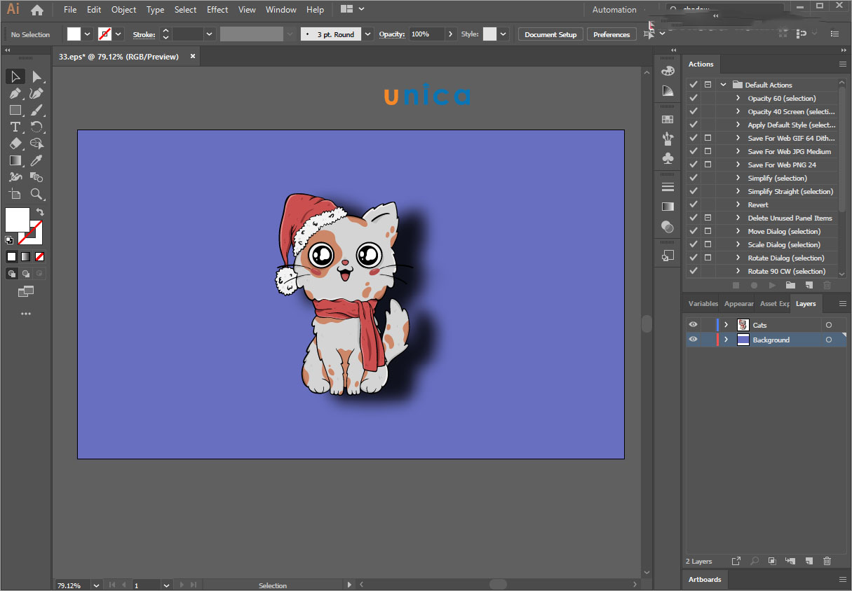
Task: Select the Gradient tool in toolbar
Action: (15, 160)
